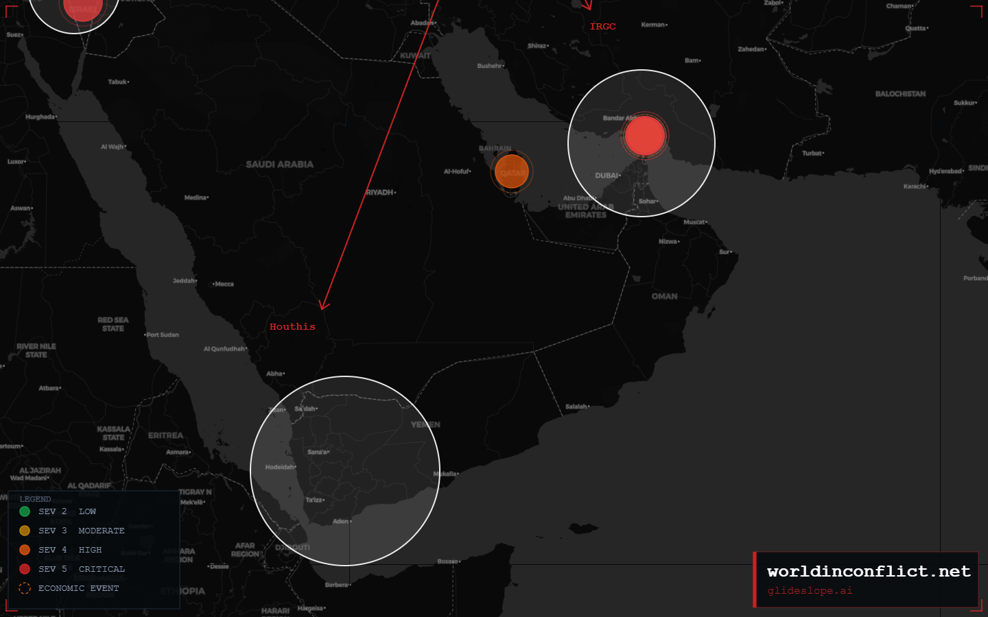This screenshot has height=617, width=988.
Task: Open the glideslope.ai link
Action: (x=810, y=590)
